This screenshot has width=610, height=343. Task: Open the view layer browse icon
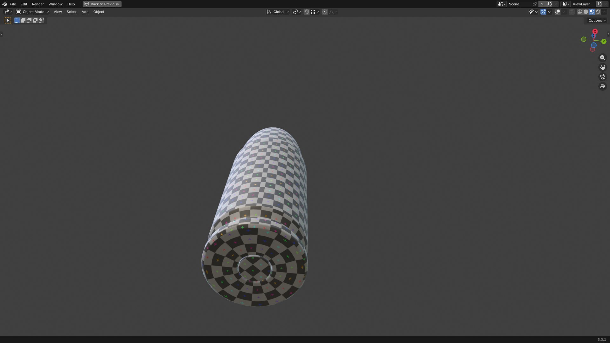566,4
